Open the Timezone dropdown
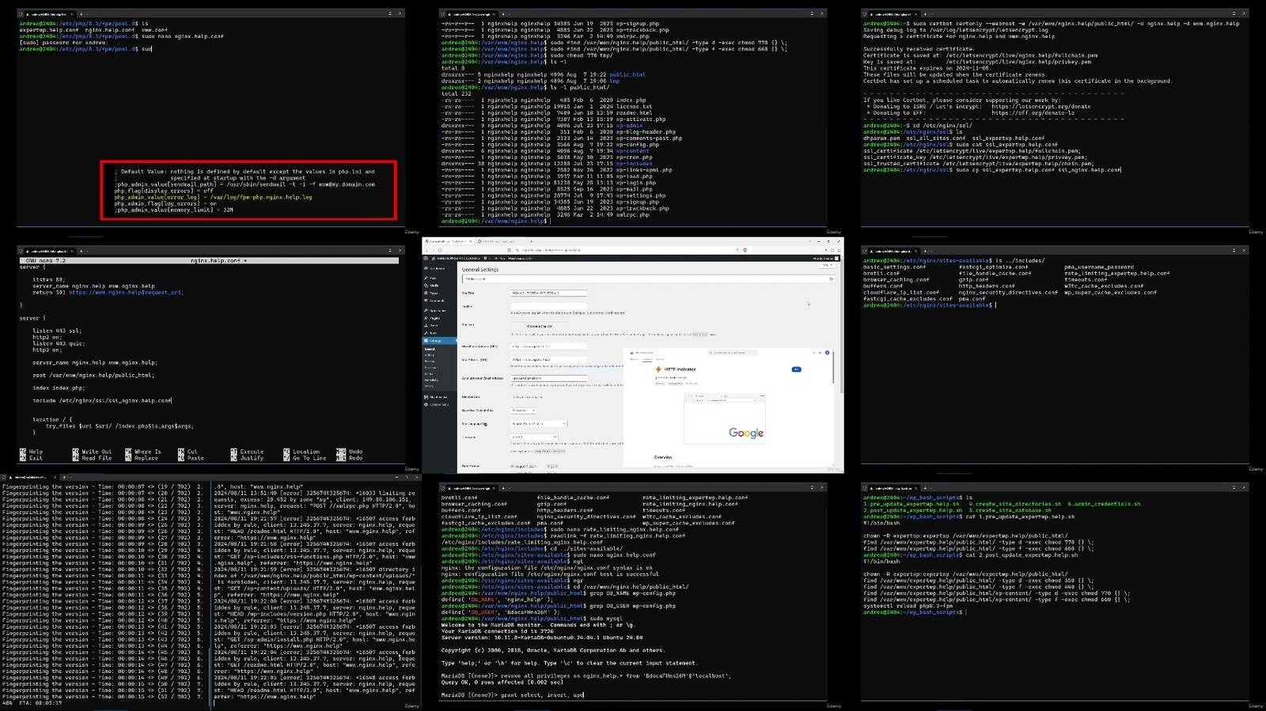Screen dimensions: 1266x711 (x=534, y=437)
